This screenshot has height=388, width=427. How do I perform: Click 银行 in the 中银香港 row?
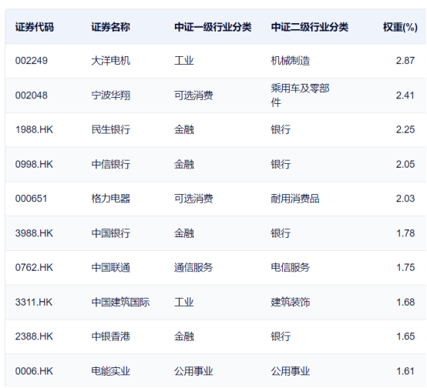pyautogui.click(x=281, y=336)
